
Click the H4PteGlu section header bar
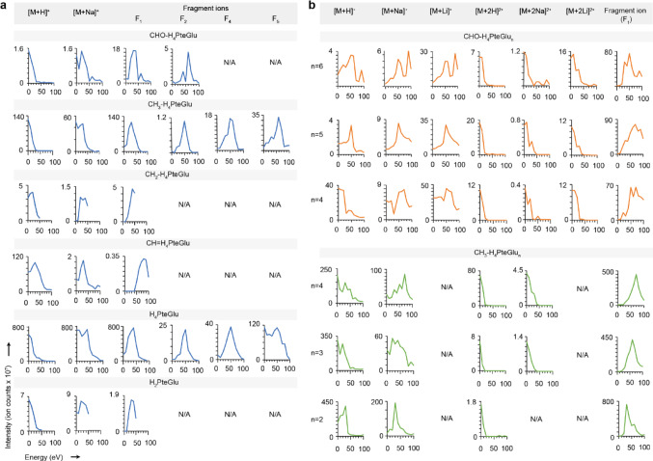click(x=155, y=313)
